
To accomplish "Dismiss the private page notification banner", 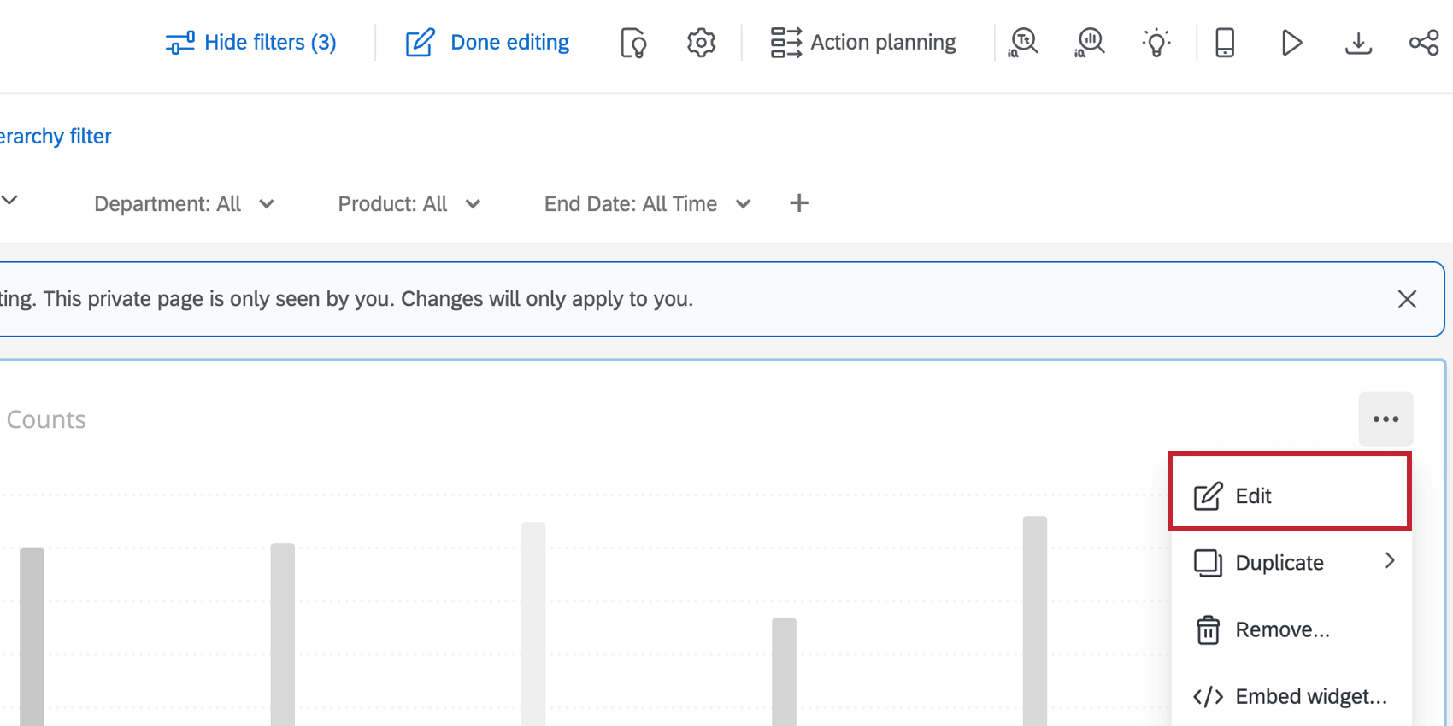I will click(x=1407, y=299).
